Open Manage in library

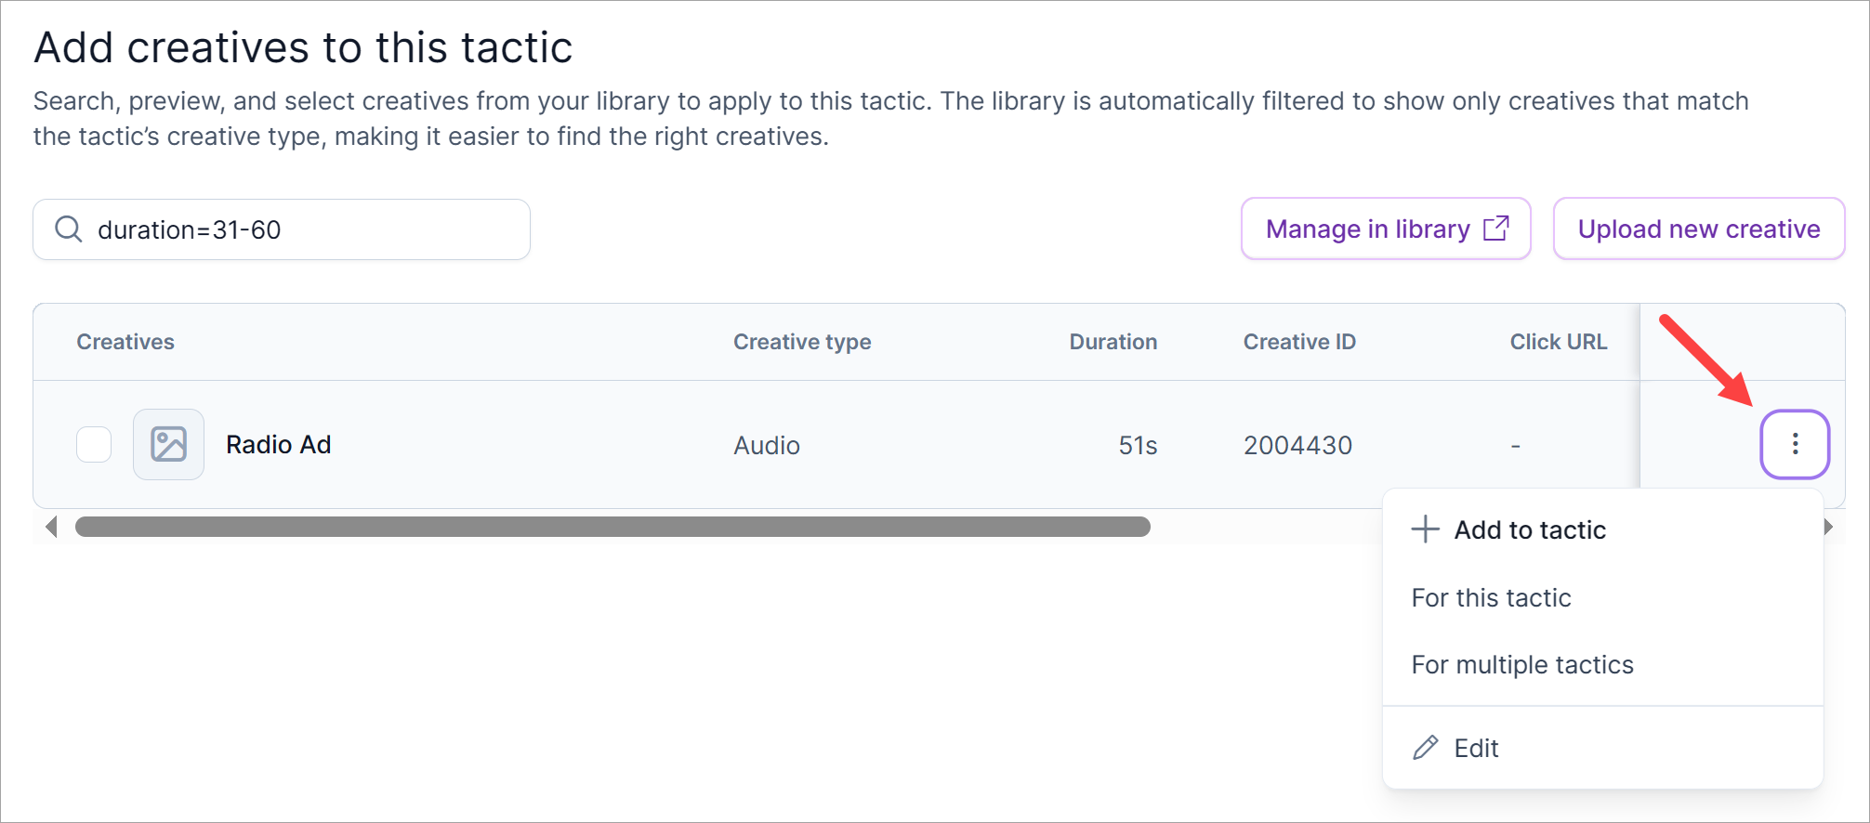(x=1368, y=229)
